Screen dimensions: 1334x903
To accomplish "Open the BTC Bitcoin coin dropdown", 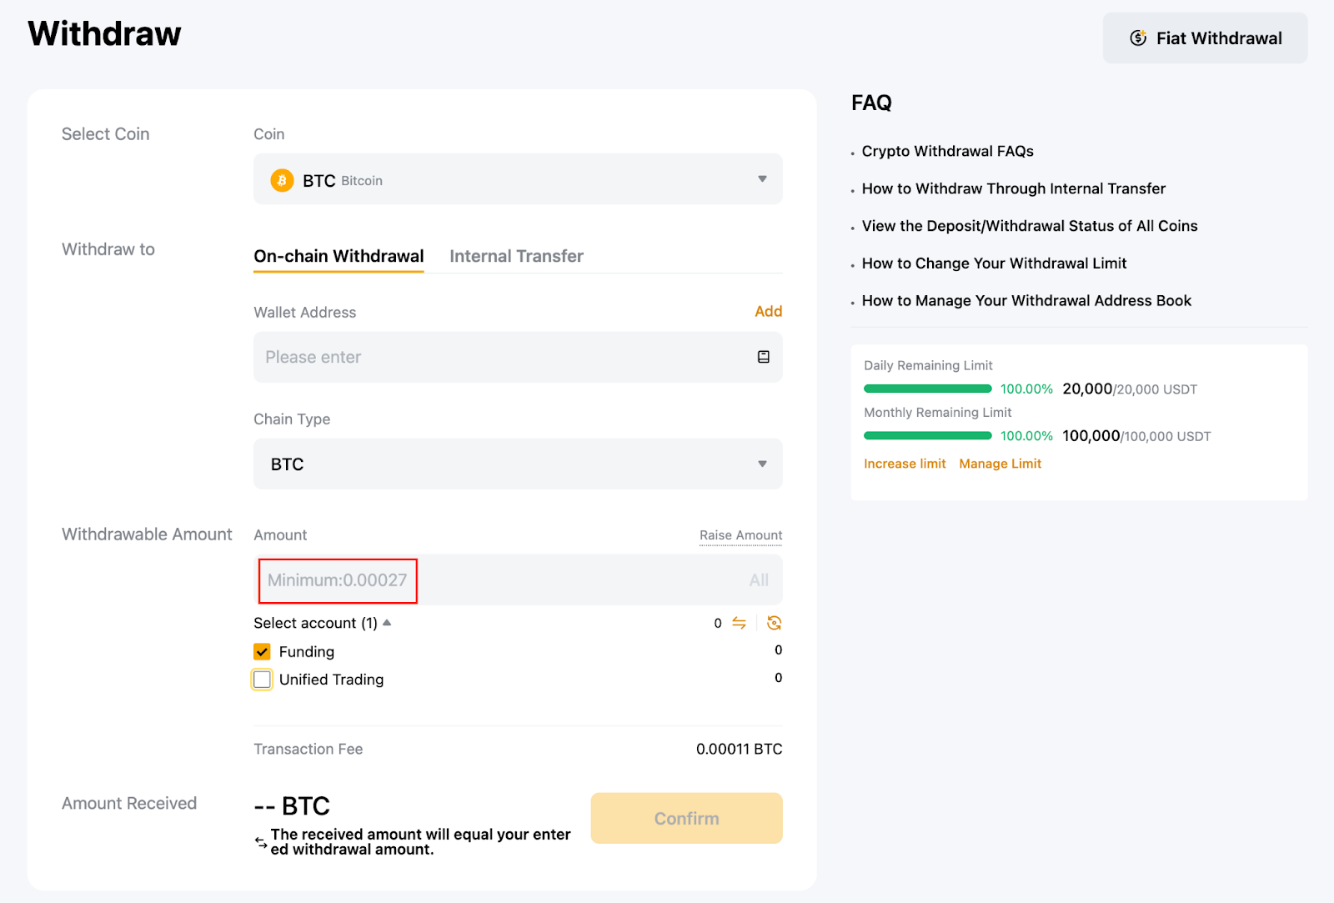I will pyautogui.click(x=517, y=179).
